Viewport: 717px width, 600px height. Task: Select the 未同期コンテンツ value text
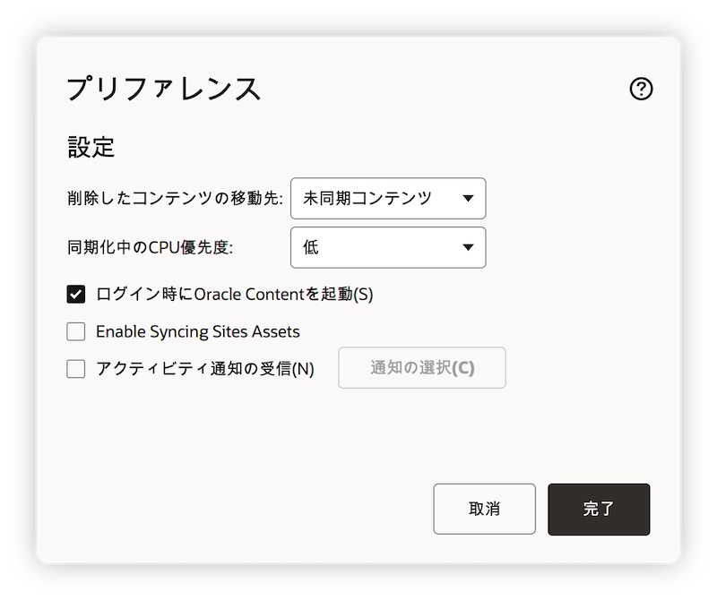(367, 199)
